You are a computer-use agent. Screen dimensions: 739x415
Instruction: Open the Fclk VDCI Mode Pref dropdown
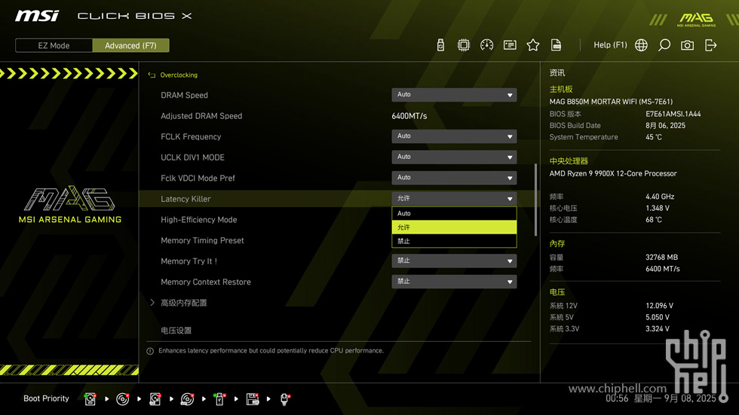pyautogui.click(x=454, y=178)
